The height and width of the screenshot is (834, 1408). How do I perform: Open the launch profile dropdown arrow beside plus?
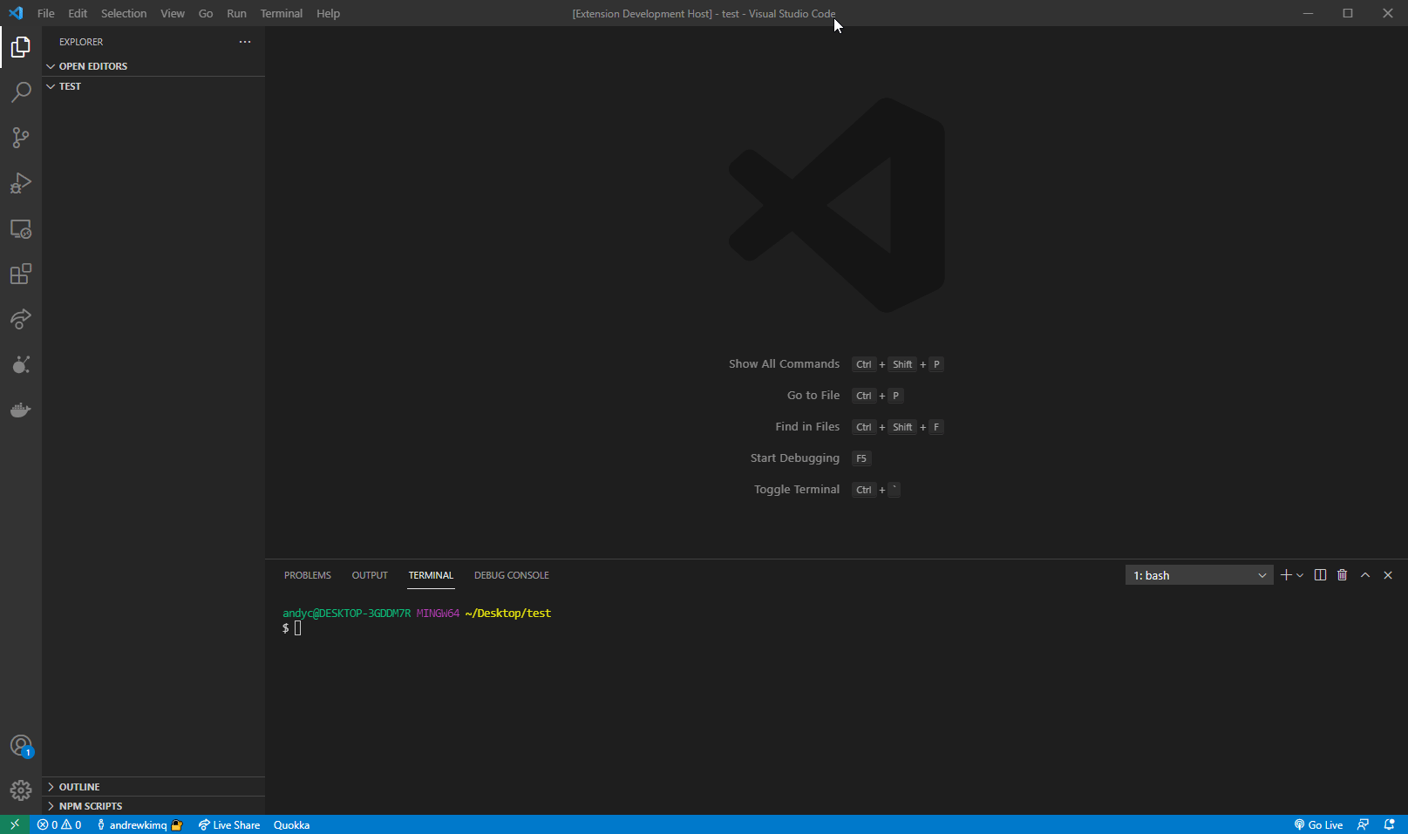[1300, 575]
